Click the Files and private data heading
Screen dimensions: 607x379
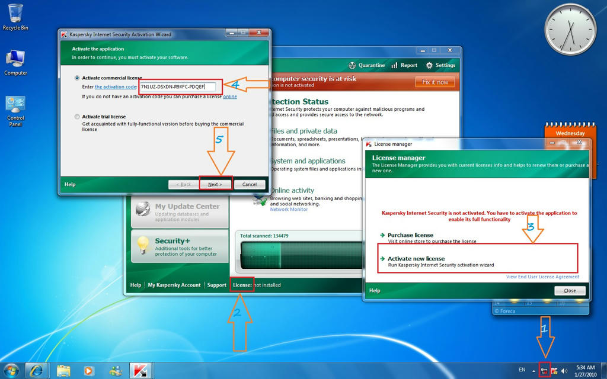tap(304, 131)
